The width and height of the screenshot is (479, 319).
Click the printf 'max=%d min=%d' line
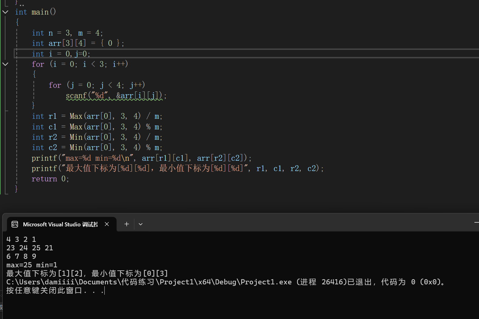142,158
